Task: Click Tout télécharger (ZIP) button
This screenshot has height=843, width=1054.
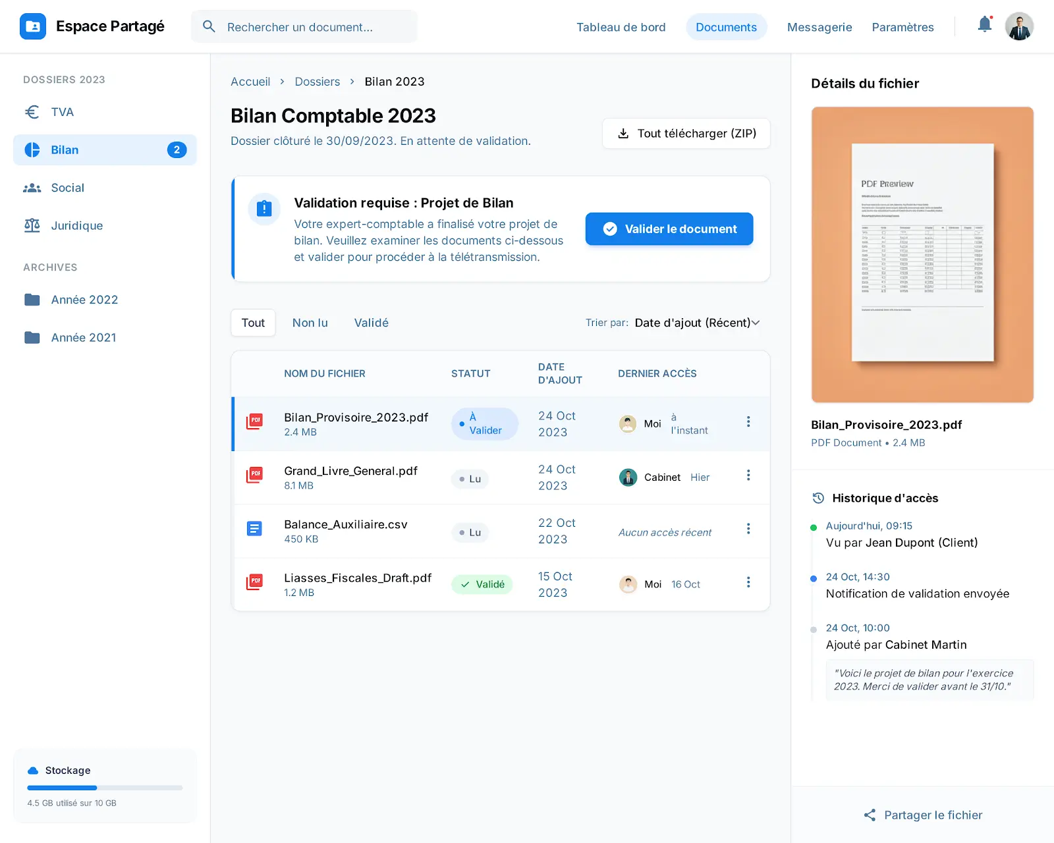Action: 686,134
